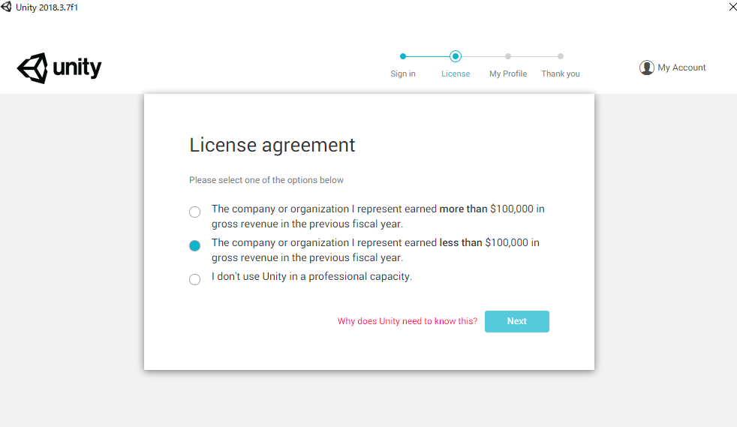The image size is (737, 427).
Task: Click the Unity logo in the header
Action: click(59, 68)
